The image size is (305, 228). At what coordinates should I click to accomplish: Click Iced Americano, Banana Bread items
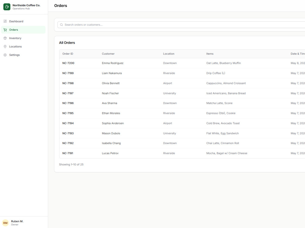[226, 93]
